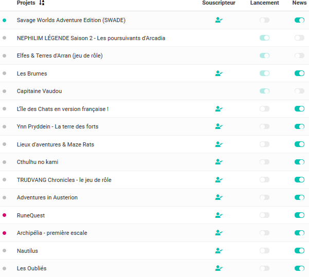Open Lieux d'aventures & Maze Rats project
309x277 pixels.
(56, 144)
